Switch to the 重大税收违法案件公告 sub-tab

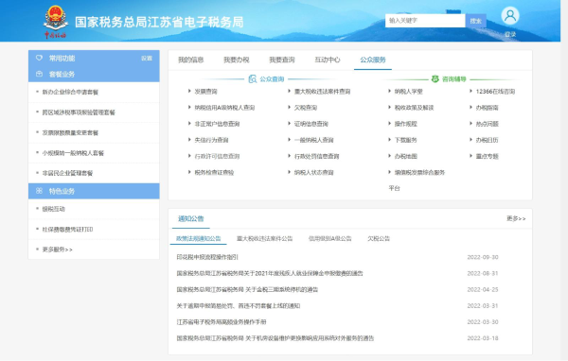coord(264,238)
